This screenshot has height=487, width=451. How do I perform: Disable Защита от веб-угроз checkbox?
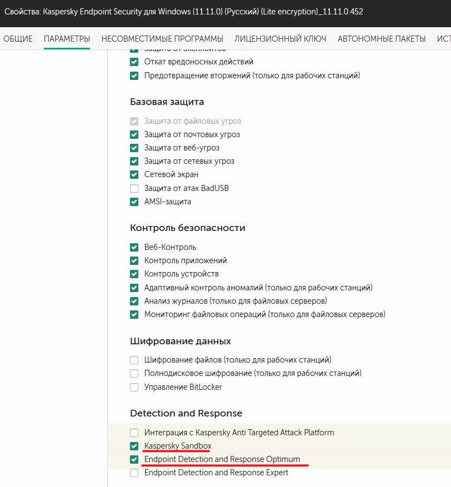pos(134,148)
